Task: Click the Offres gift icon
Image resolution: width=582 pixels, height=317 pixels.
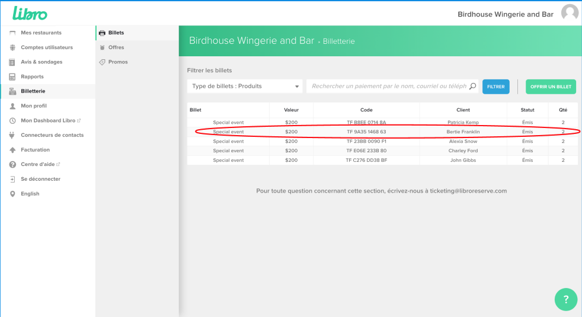Action: point(103,47)
